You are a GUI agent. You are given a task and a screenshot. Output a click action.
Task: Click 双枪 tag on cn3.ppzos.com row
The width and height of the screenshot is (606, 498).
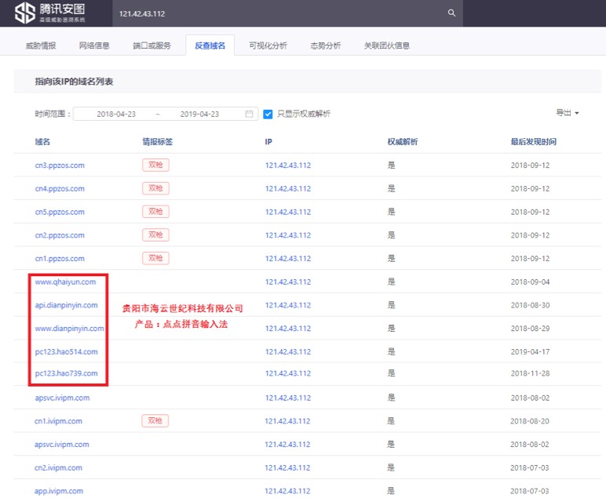(x=155, y=165)
